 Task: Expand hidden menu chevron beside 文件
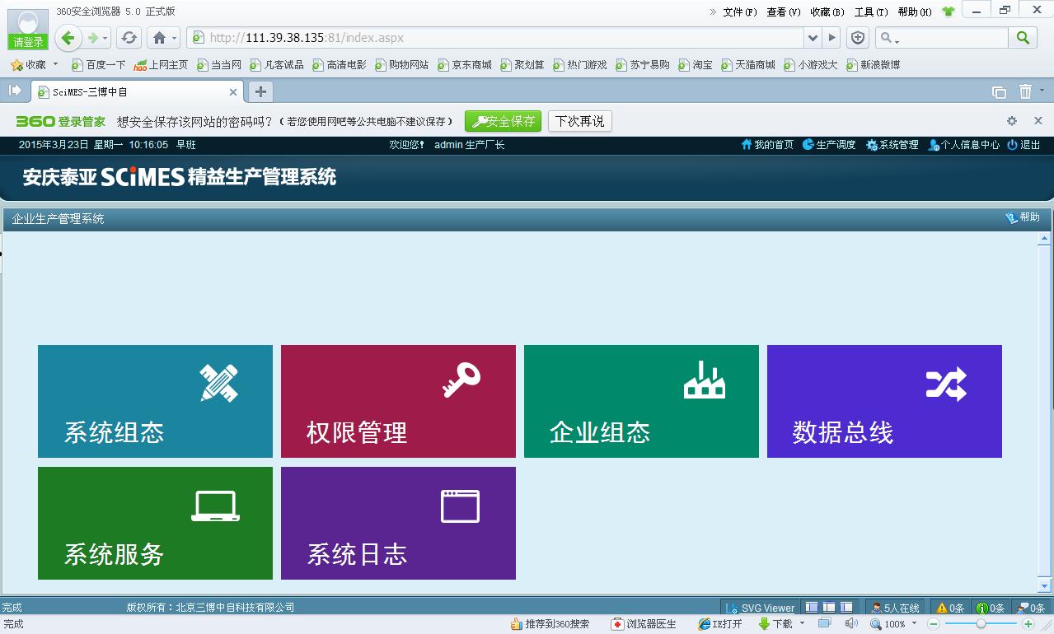pos(714,12)
